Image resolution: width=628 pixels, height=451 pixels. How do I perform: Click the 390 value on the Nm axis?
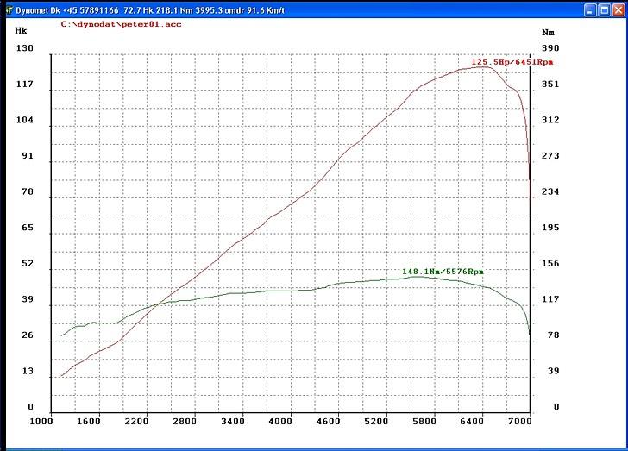(x=549, y=48)
